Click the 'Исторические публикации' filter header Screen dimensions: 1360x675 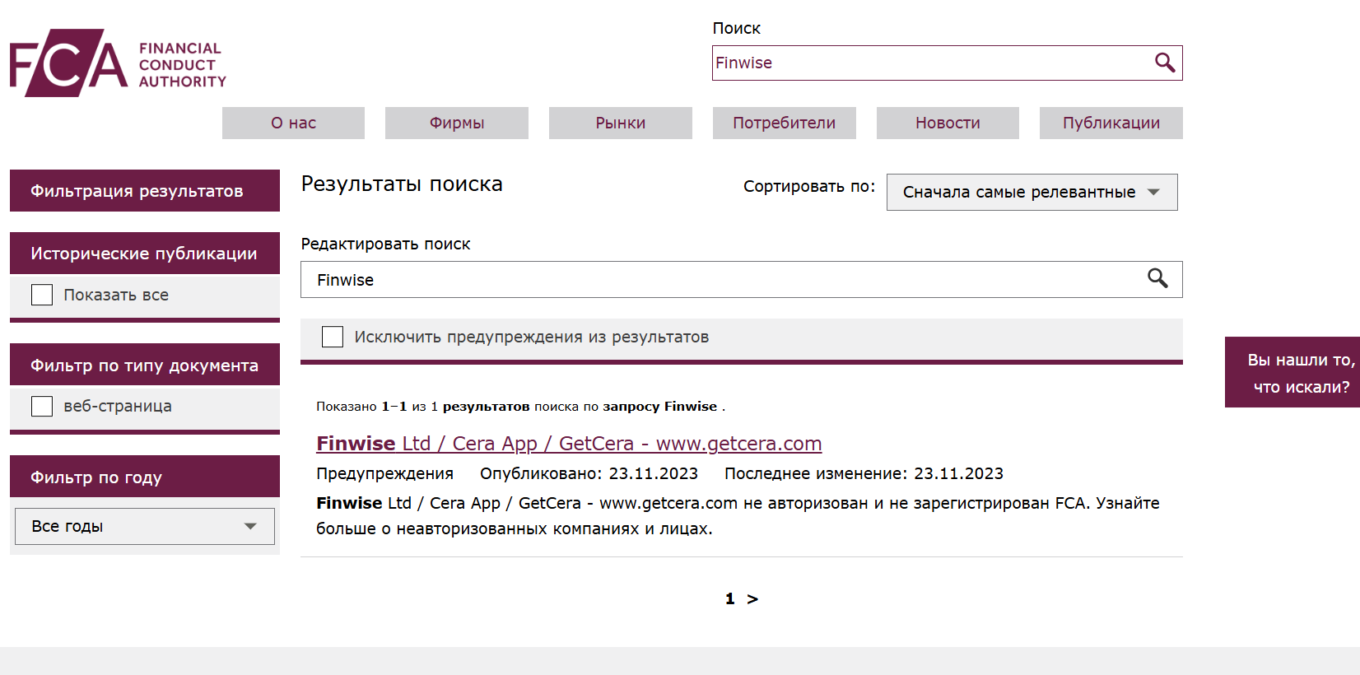click(x=145, y=254)
